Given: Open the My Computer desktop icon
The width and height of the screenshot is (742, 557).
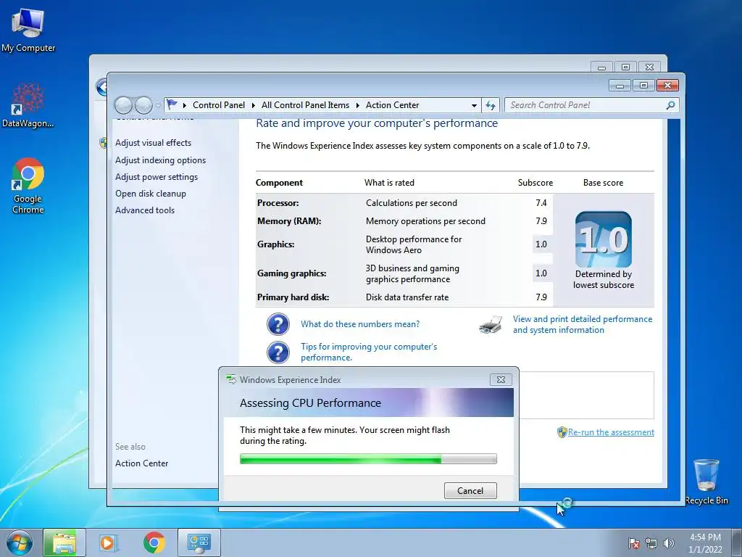Looking at the screenshot, I should (x=28, y=29).
